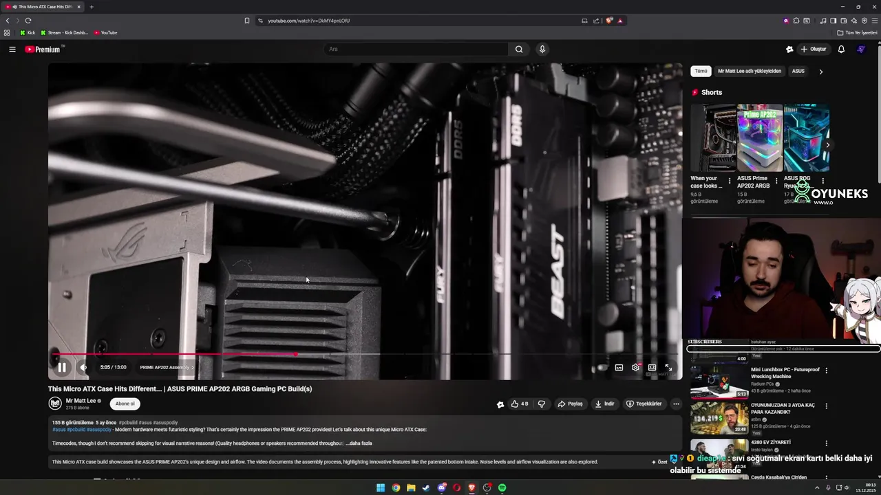Open options for 'When your case looks' short
The image size is (881, 495).
(730, 181)
